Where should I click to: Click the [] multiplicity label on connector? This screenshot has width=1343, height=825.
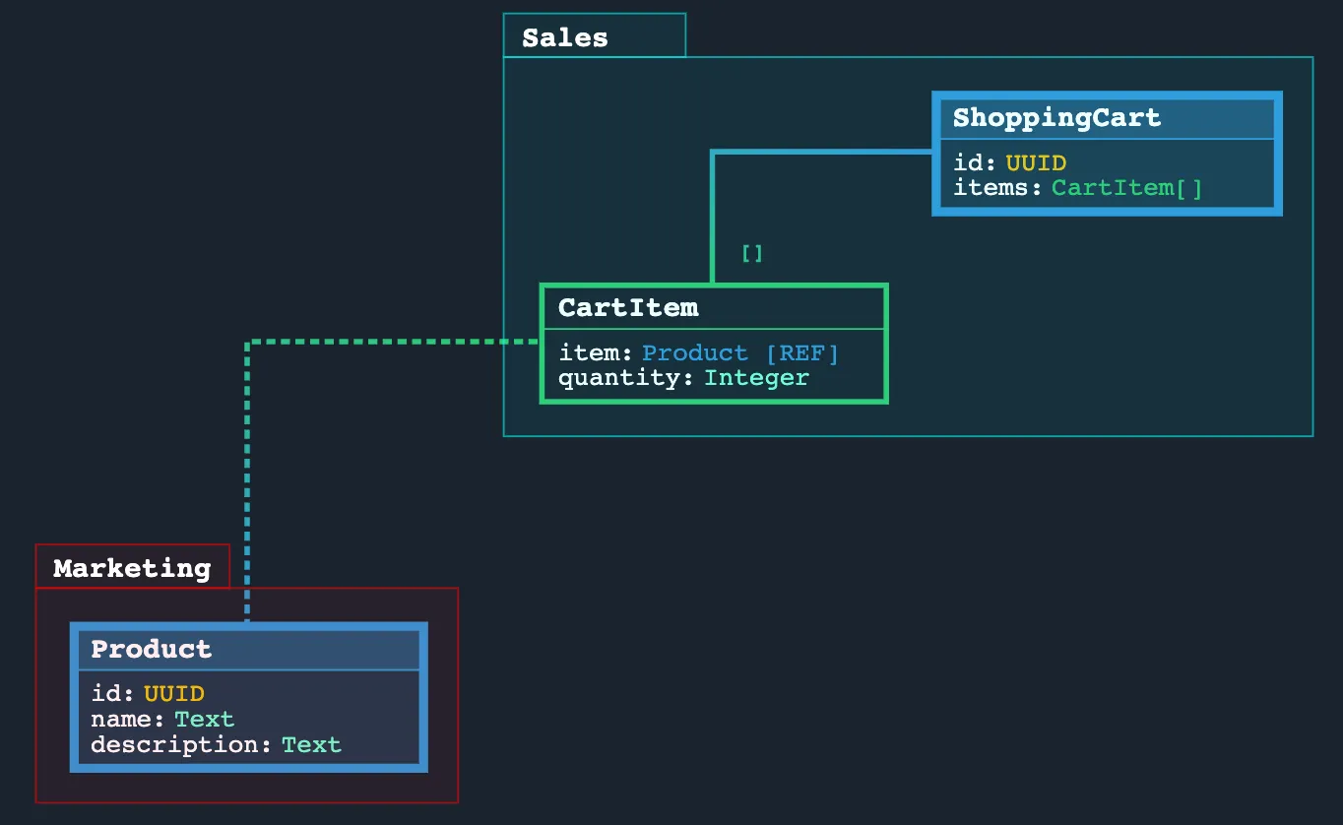pos(751,253)
